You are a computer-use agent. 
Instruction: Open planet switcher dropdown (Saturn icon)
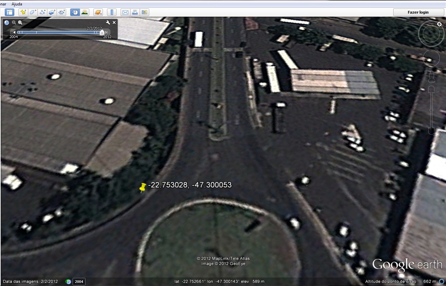pos(98,12)
